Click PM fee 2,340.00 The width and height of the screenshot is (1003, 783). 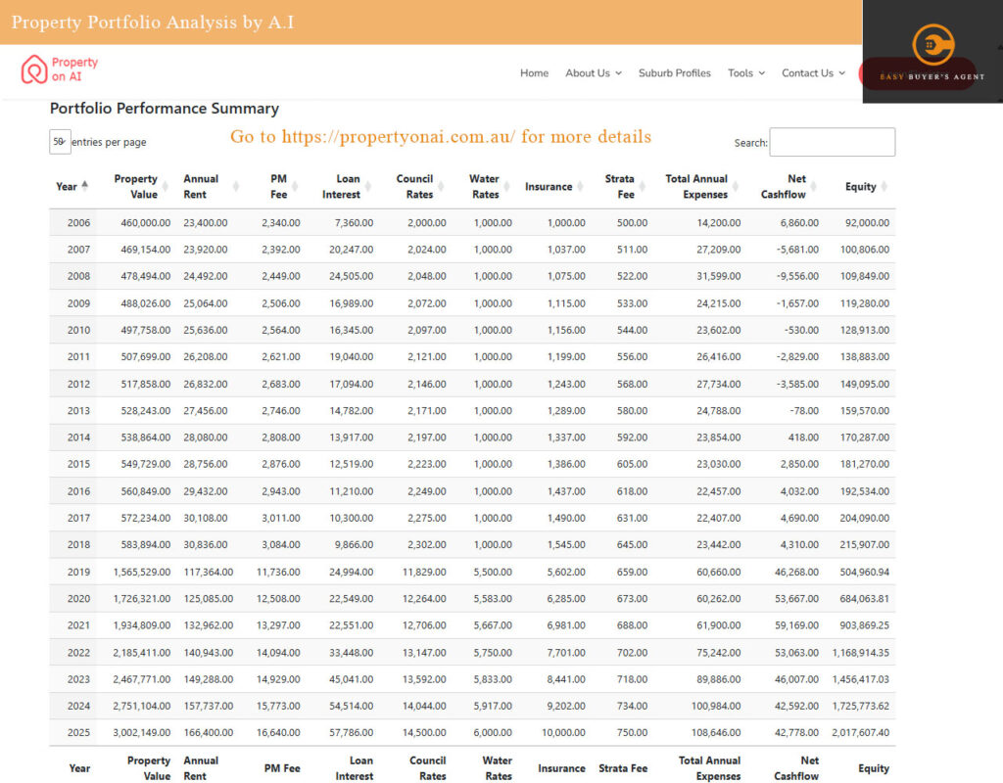coord(281,223)
